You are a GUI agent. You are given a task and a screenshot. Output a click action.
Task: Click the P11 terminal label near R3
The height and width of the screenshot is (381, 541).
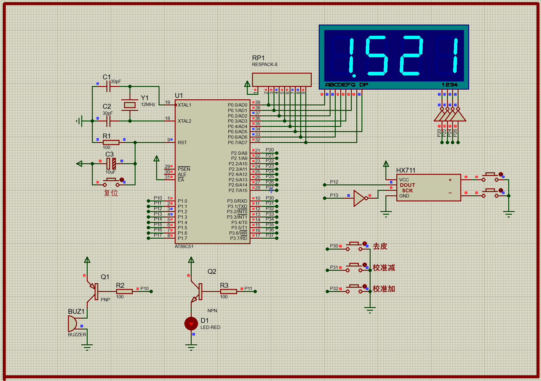tap(248, 288)
